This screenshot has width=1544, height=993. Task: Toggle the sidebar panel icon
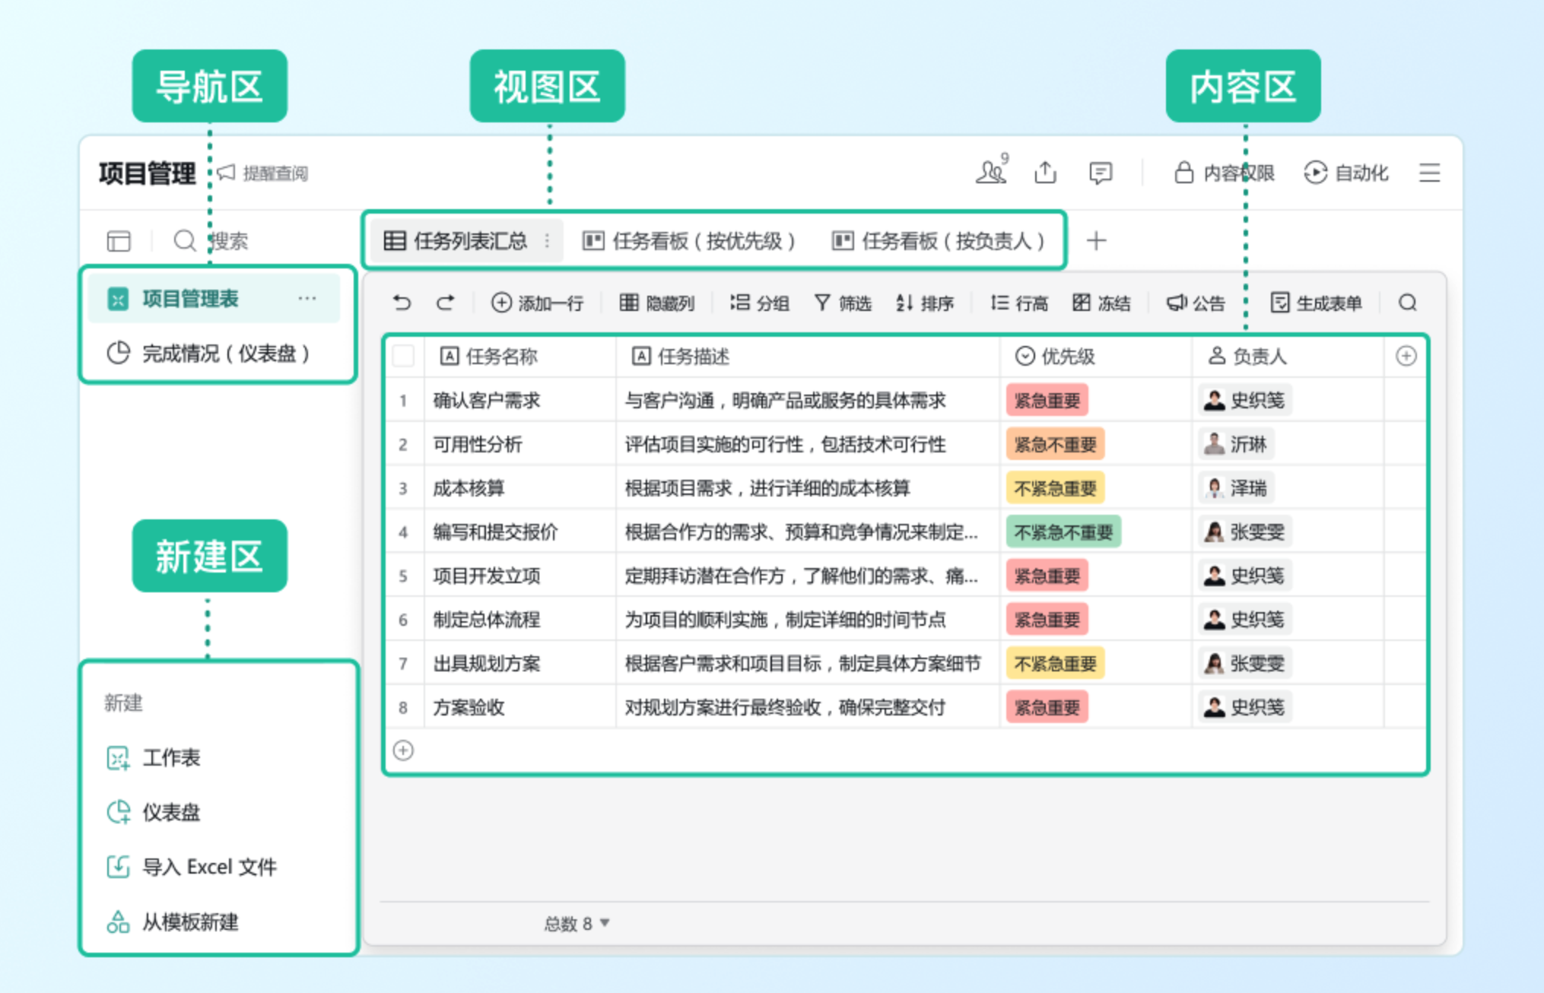120,241
